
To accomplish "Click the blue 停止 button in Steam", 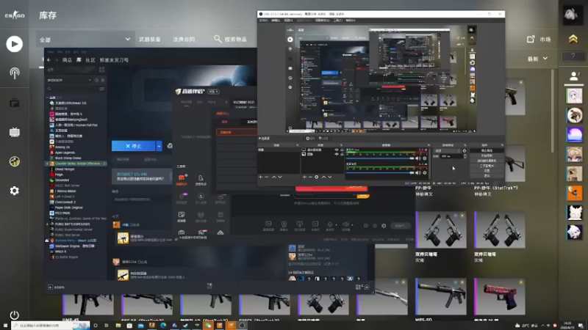I will (134, 146).
